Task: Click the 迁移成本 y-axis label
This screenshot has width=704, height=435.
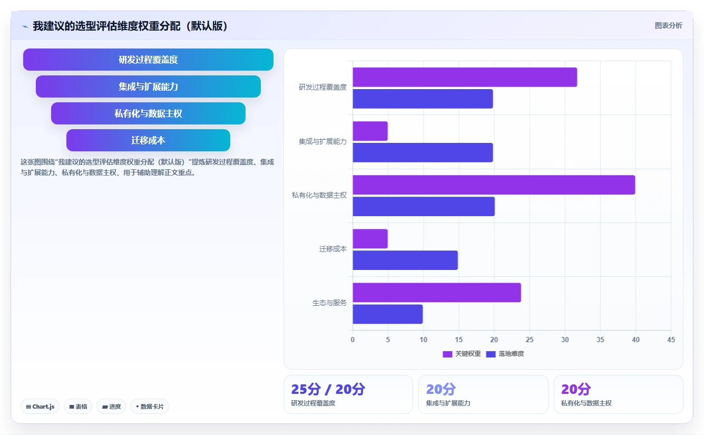Action: (333, 249)
